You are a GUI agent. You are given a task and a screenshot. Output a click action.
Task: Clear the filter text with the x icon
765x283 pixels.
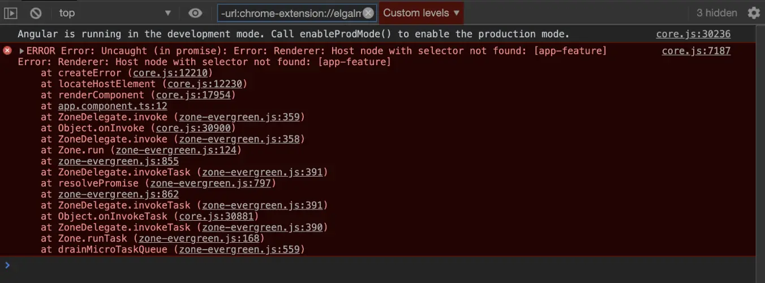click(368, 13)
